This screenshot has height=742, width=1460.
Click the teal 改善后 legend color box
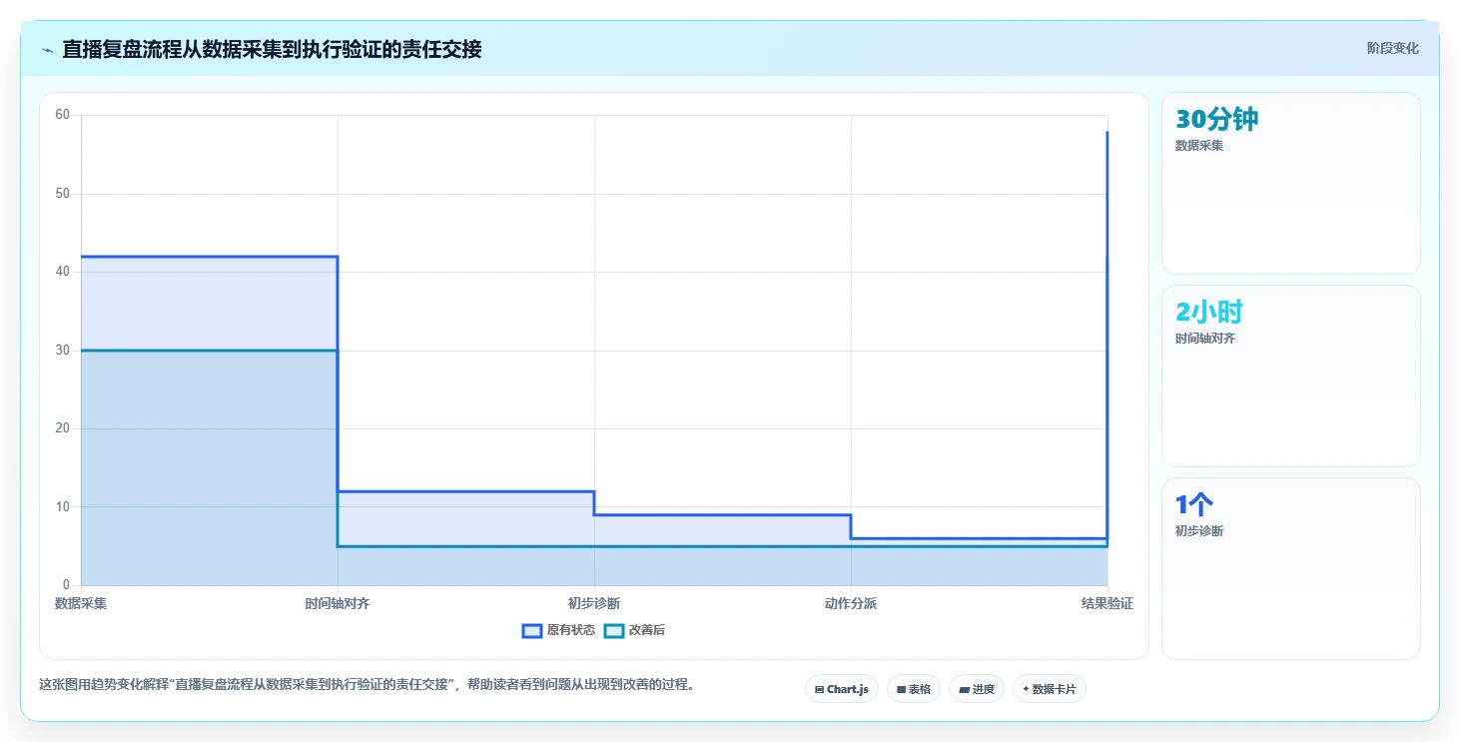point(615,630)
